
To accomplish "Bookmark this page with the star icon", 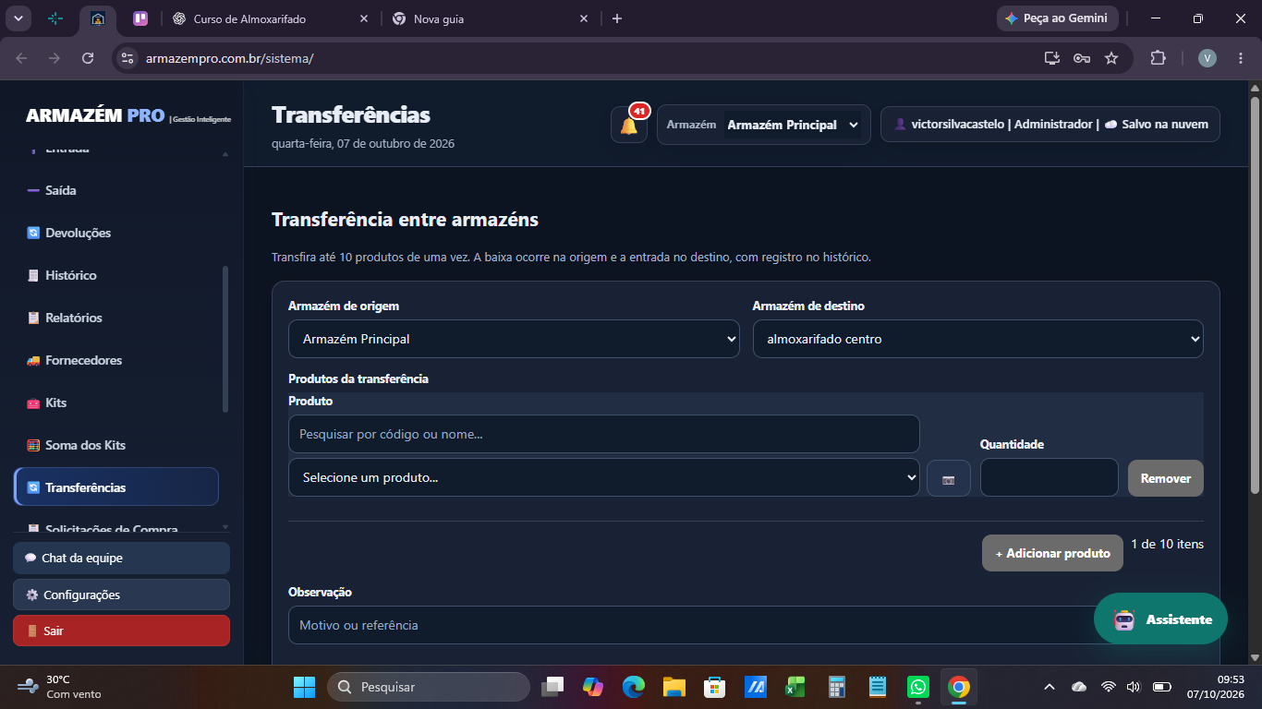I will pyautogui.click(x=1111, y=58).
